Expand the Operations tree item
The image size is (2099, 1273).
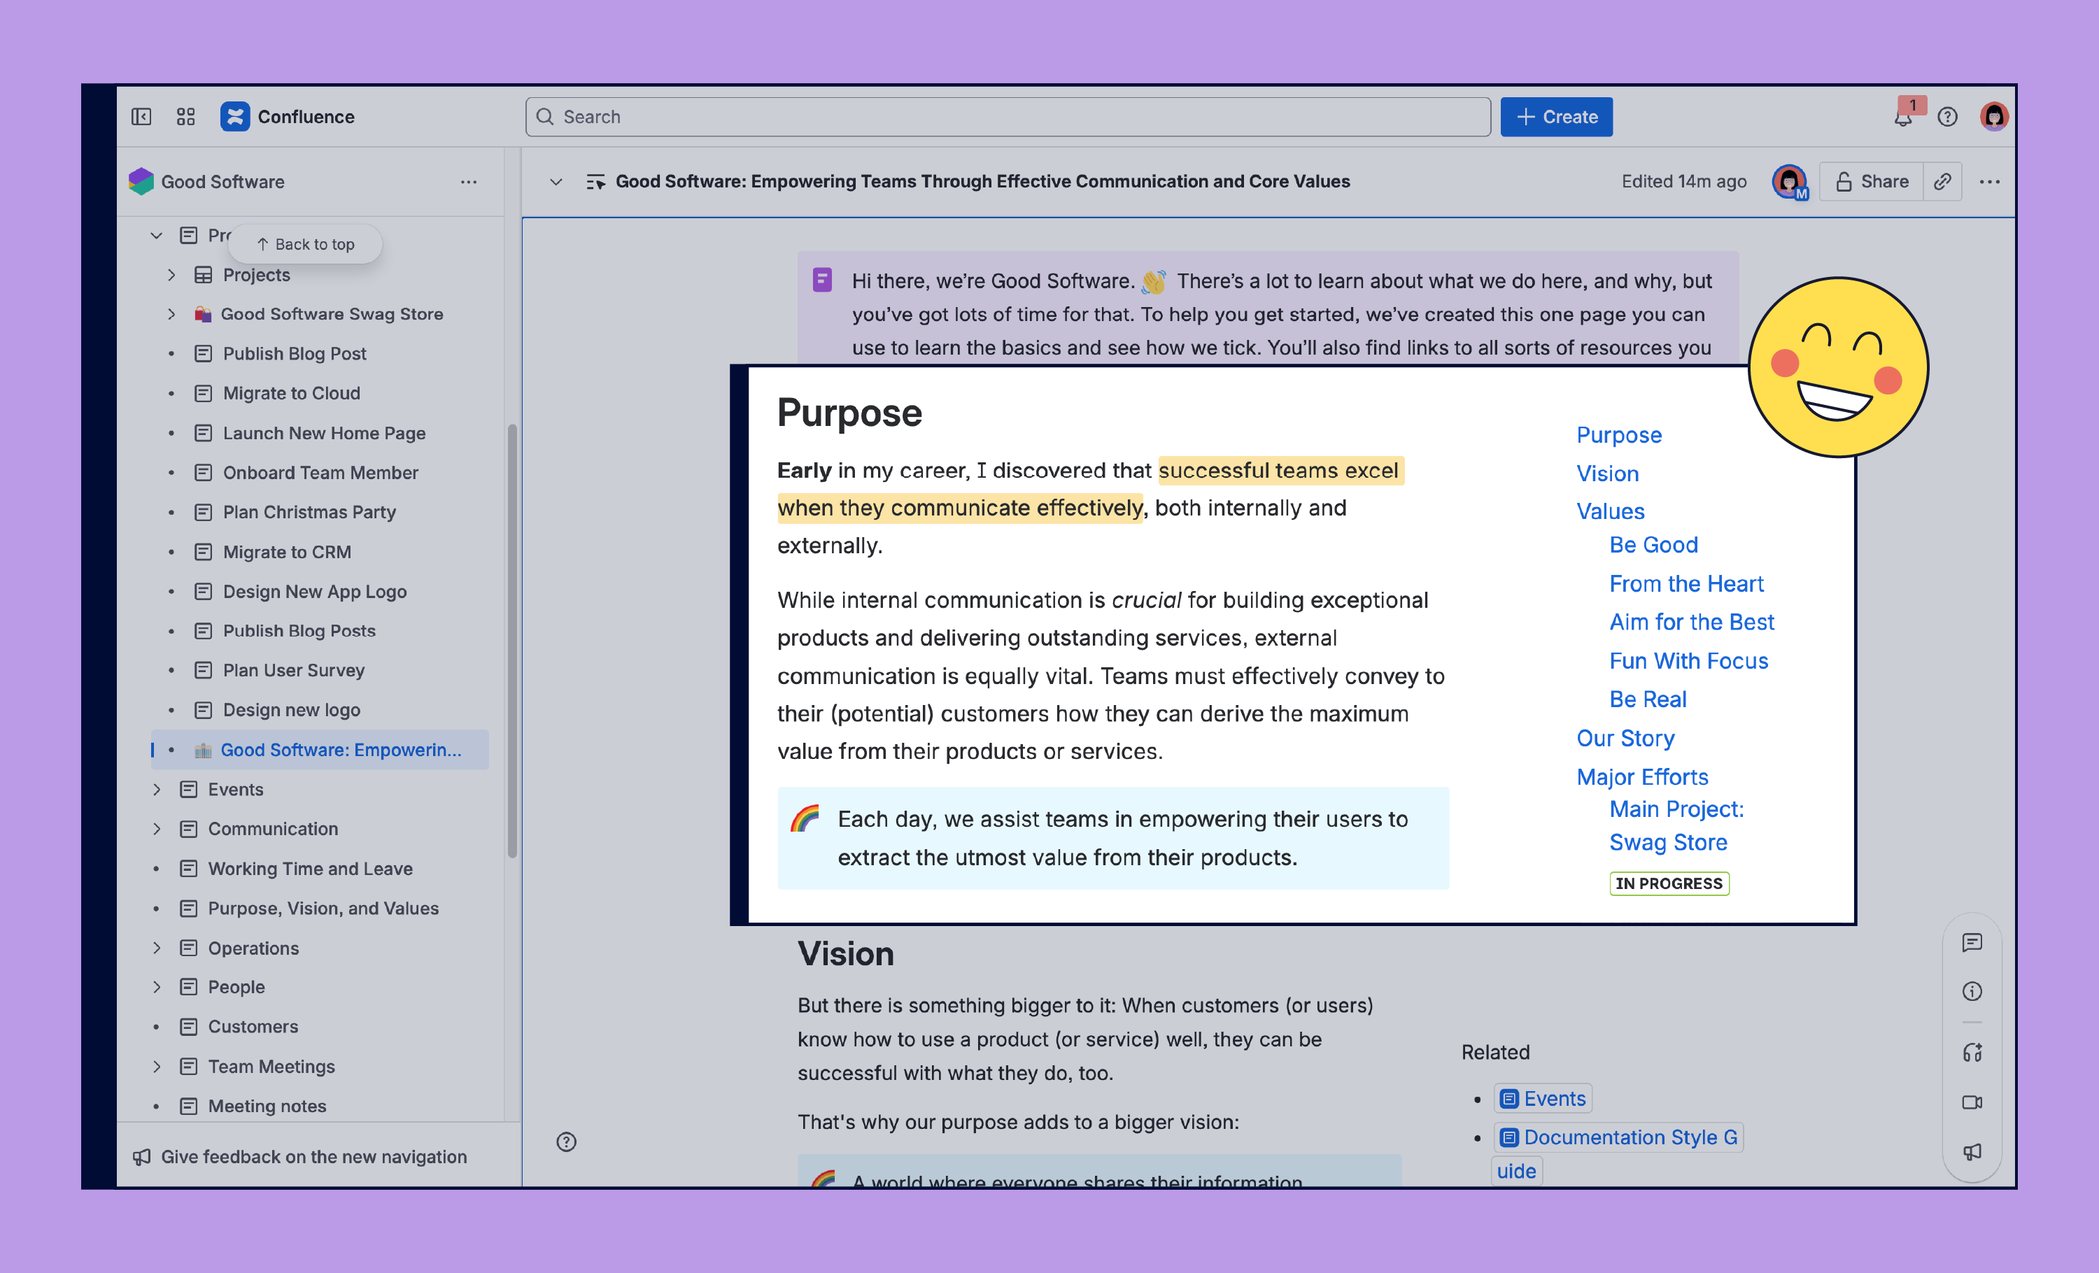[157, 948]
